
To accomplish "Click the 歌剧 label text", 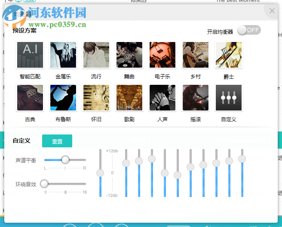I will (x=129, y=119).
